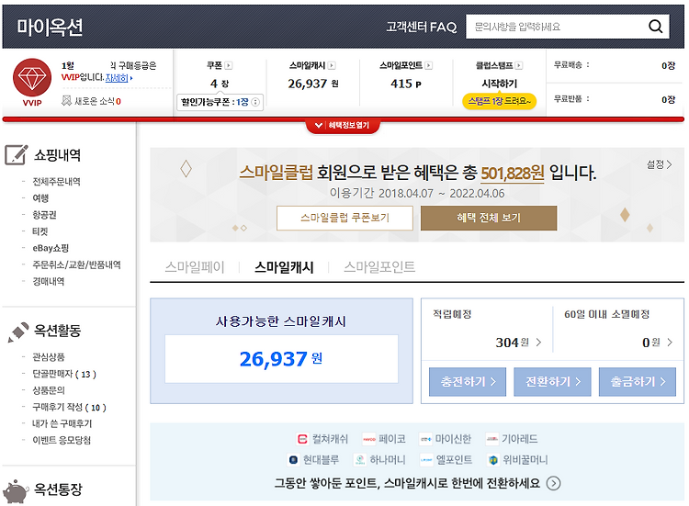Click the 마이신한 logo icon
This screenshot has height=506, width=689.
[x=425, y=439]
